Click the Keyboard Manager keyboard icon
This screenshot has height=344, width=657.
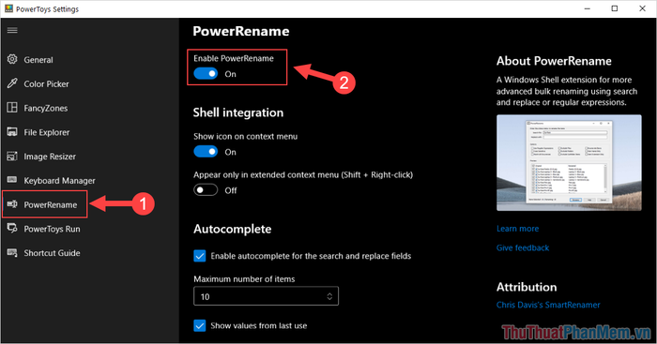click(12, 180)
